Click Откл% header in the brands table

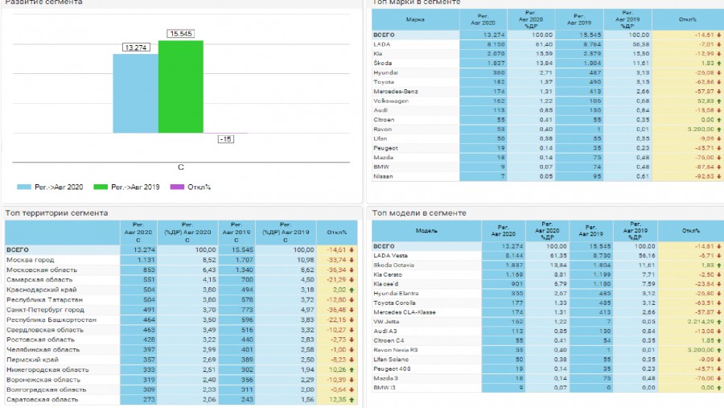pos(688,19)
